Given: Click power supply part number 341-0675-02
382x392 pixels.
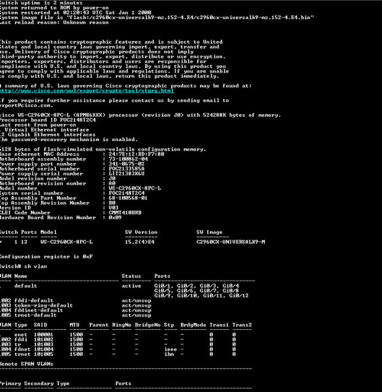Looking at the screenshot, I should [127, 164].
